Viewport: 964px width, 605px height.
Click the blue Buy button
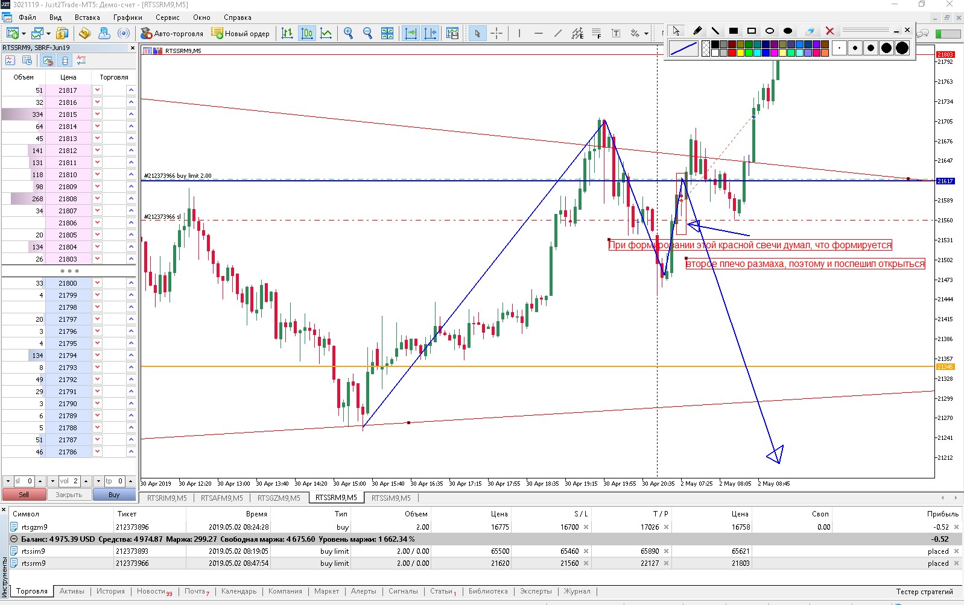(114, 495)
